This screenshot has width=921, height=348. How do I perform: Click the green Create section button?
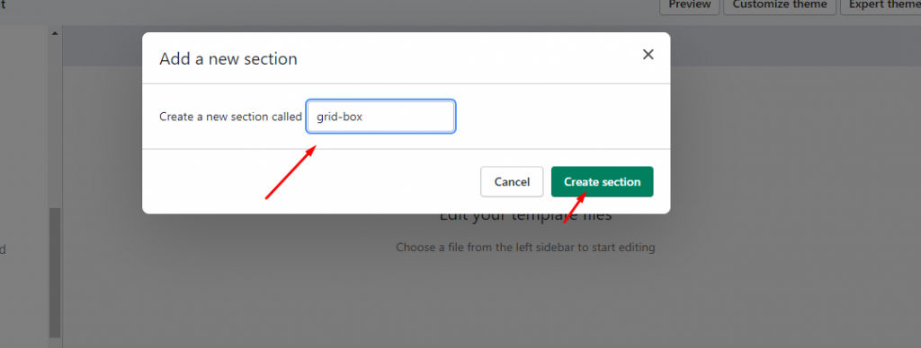coord(602,181)
